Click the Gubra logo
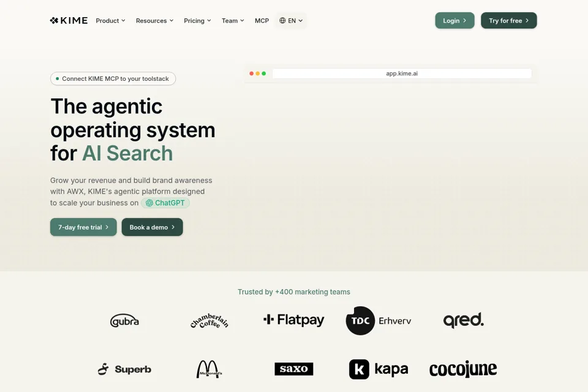Viewport: 588px width, 392px height. 124,321
